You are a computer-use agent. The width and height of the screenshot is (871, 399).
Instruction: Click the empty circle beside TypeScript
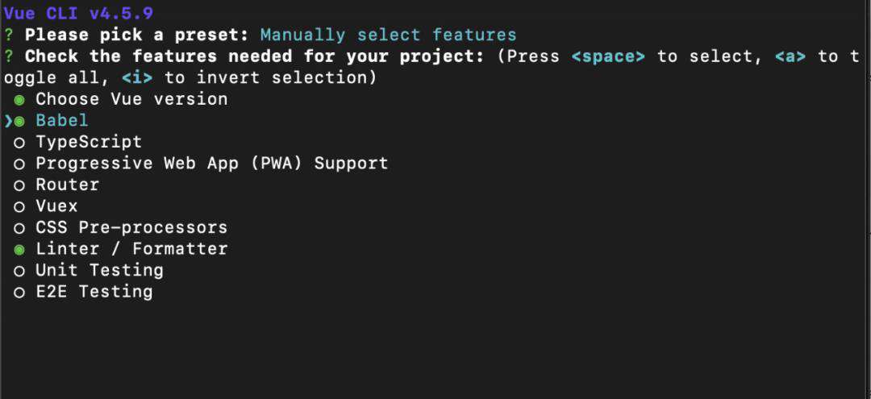pyautogui.click(x=19, y=143)
